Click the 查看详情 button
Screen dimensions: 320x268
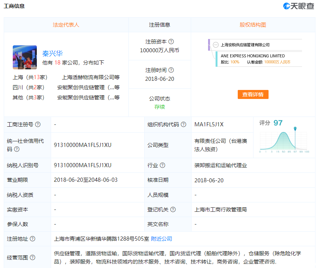pos(253,94)
